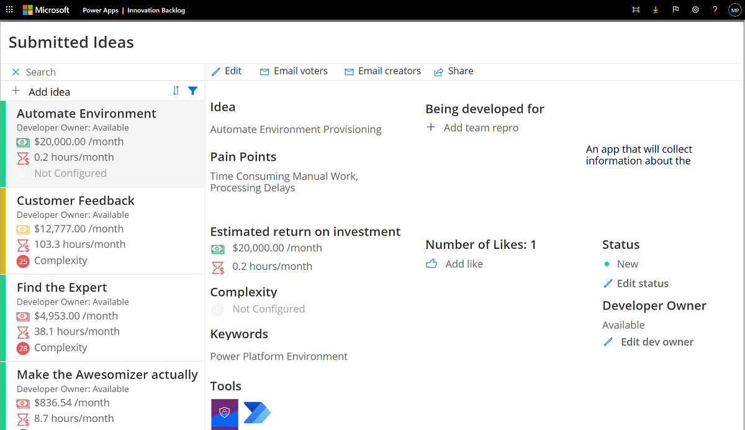Open help using the question mark icon
This screenshot has width=745, height=430.
(x=715, y=9)
